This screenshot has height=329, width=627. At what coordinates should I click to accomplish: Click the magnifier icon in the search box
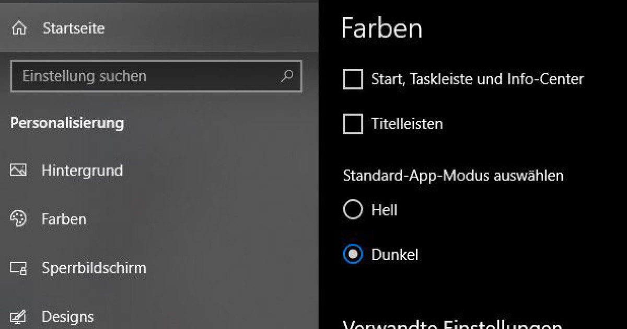(286, 76)
